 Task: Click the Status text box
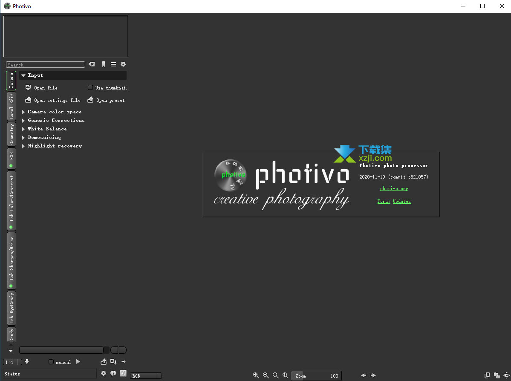click(x=50, y=374)
